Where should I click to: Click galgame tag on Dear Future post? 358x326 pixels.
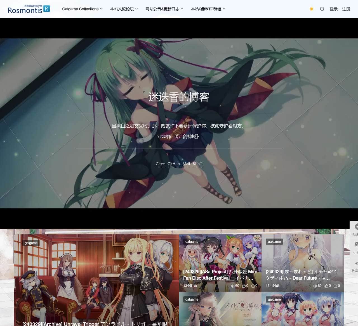click(x=274, y=242)
